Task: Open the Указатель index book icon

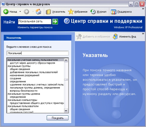Action: pos(48,12)
